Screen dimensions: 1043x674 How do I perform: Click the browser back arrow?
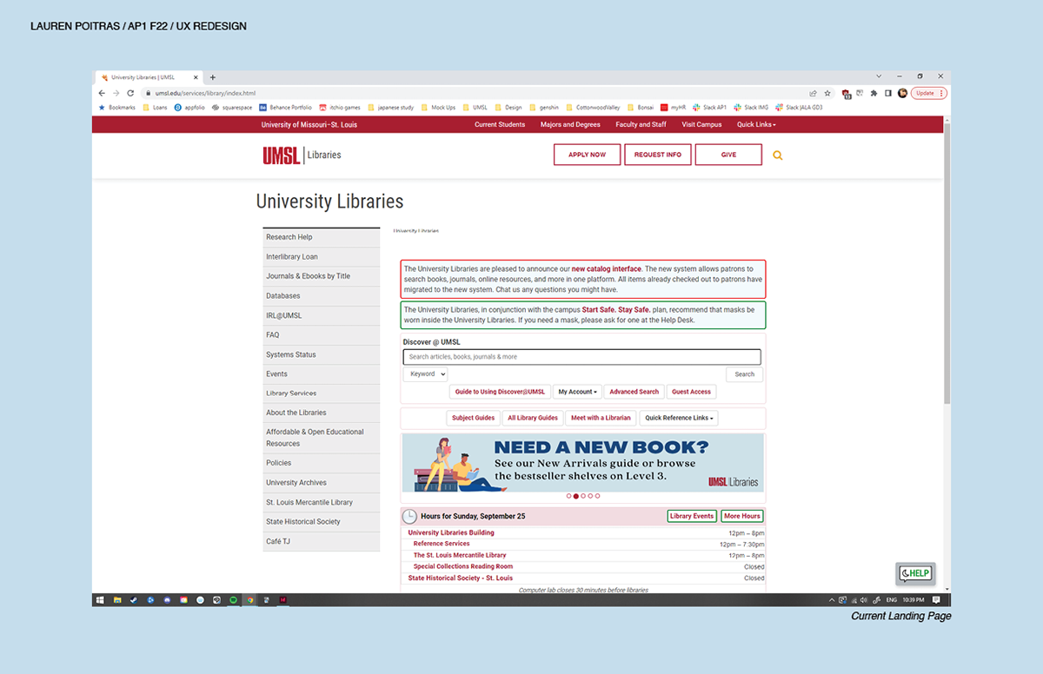(102, 93)
